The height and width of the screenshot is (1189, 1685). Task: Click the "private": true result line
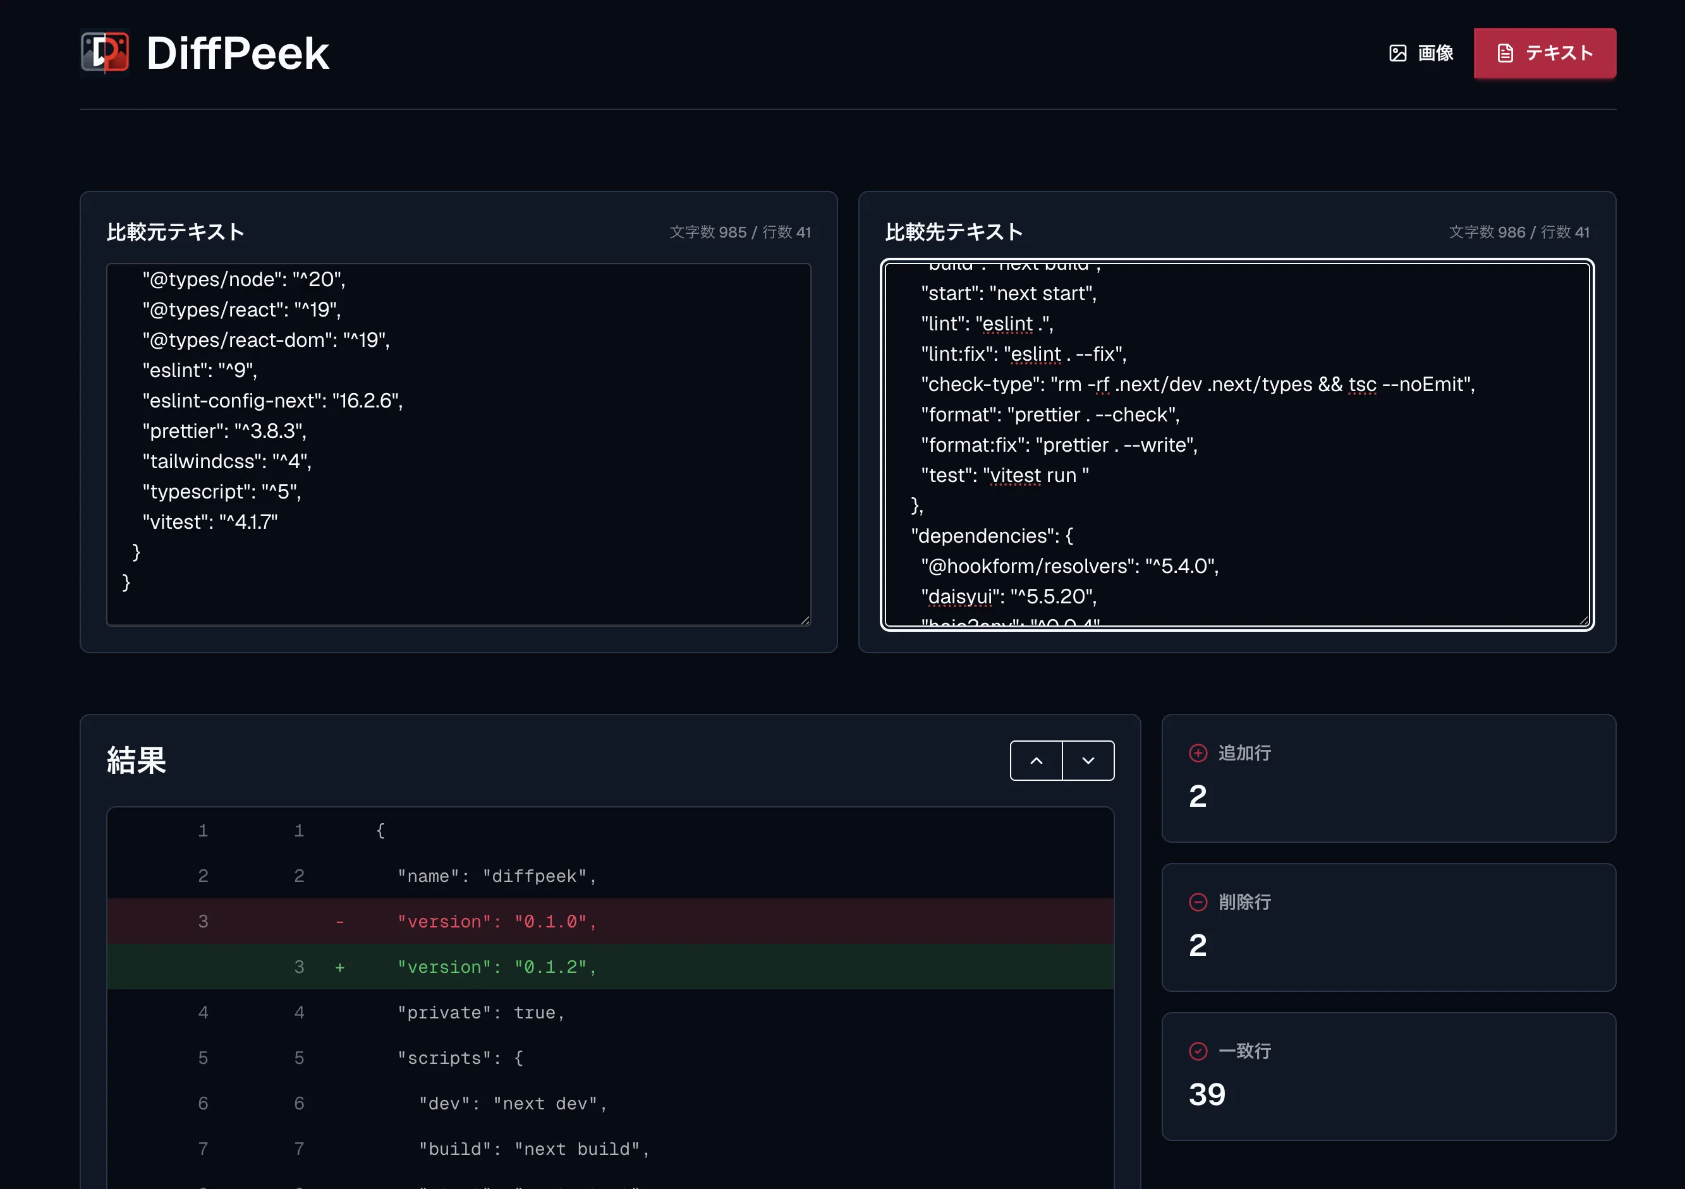click(611, 1012)
